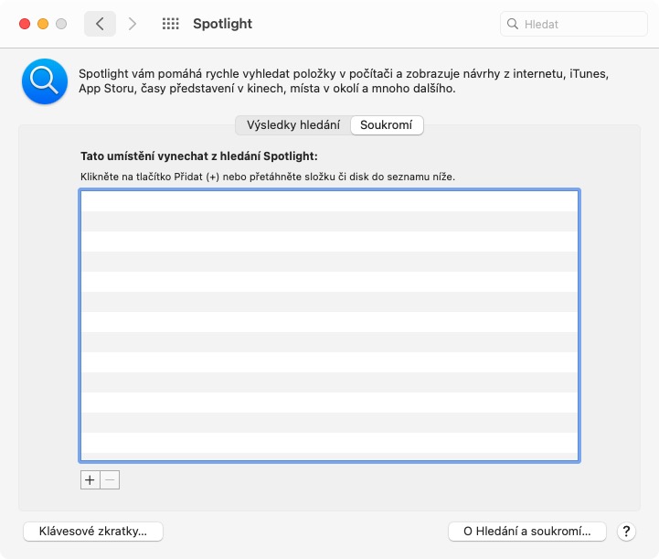The image size is (659, 559).
Task: Select the top row of the exclusion list
Action: [x=329, y=201]
